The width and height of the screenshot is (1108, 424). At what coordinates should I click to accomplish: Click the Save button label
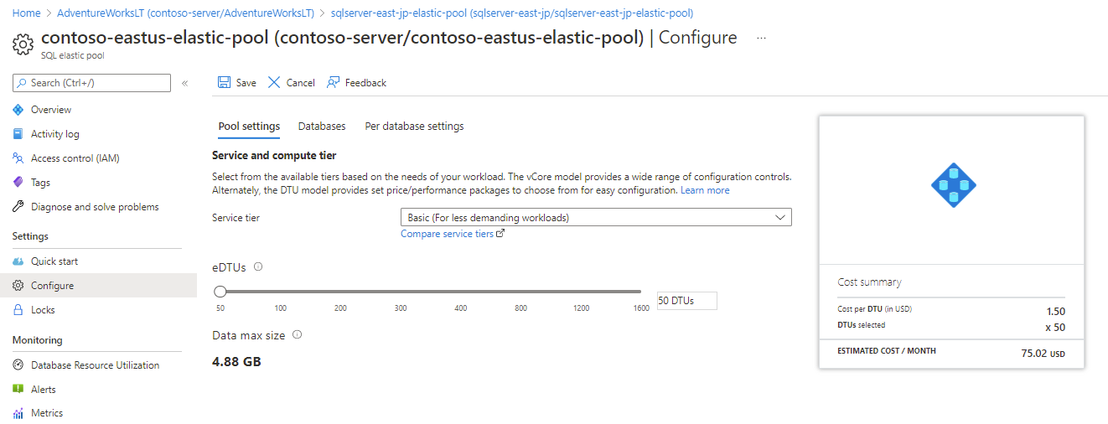click(x=246, y=83)
